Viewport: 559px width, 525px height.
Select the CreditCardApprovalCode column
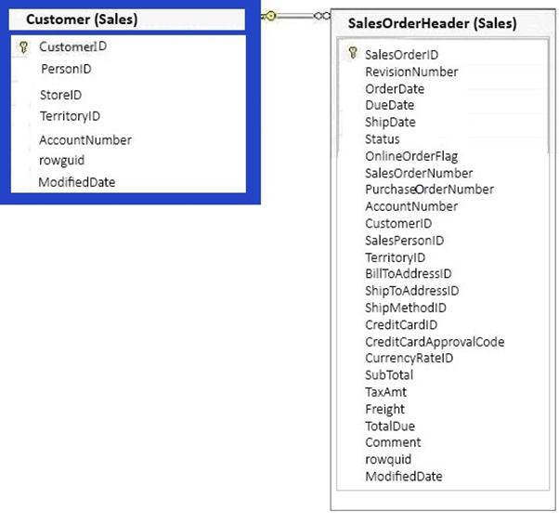(435, 342)
